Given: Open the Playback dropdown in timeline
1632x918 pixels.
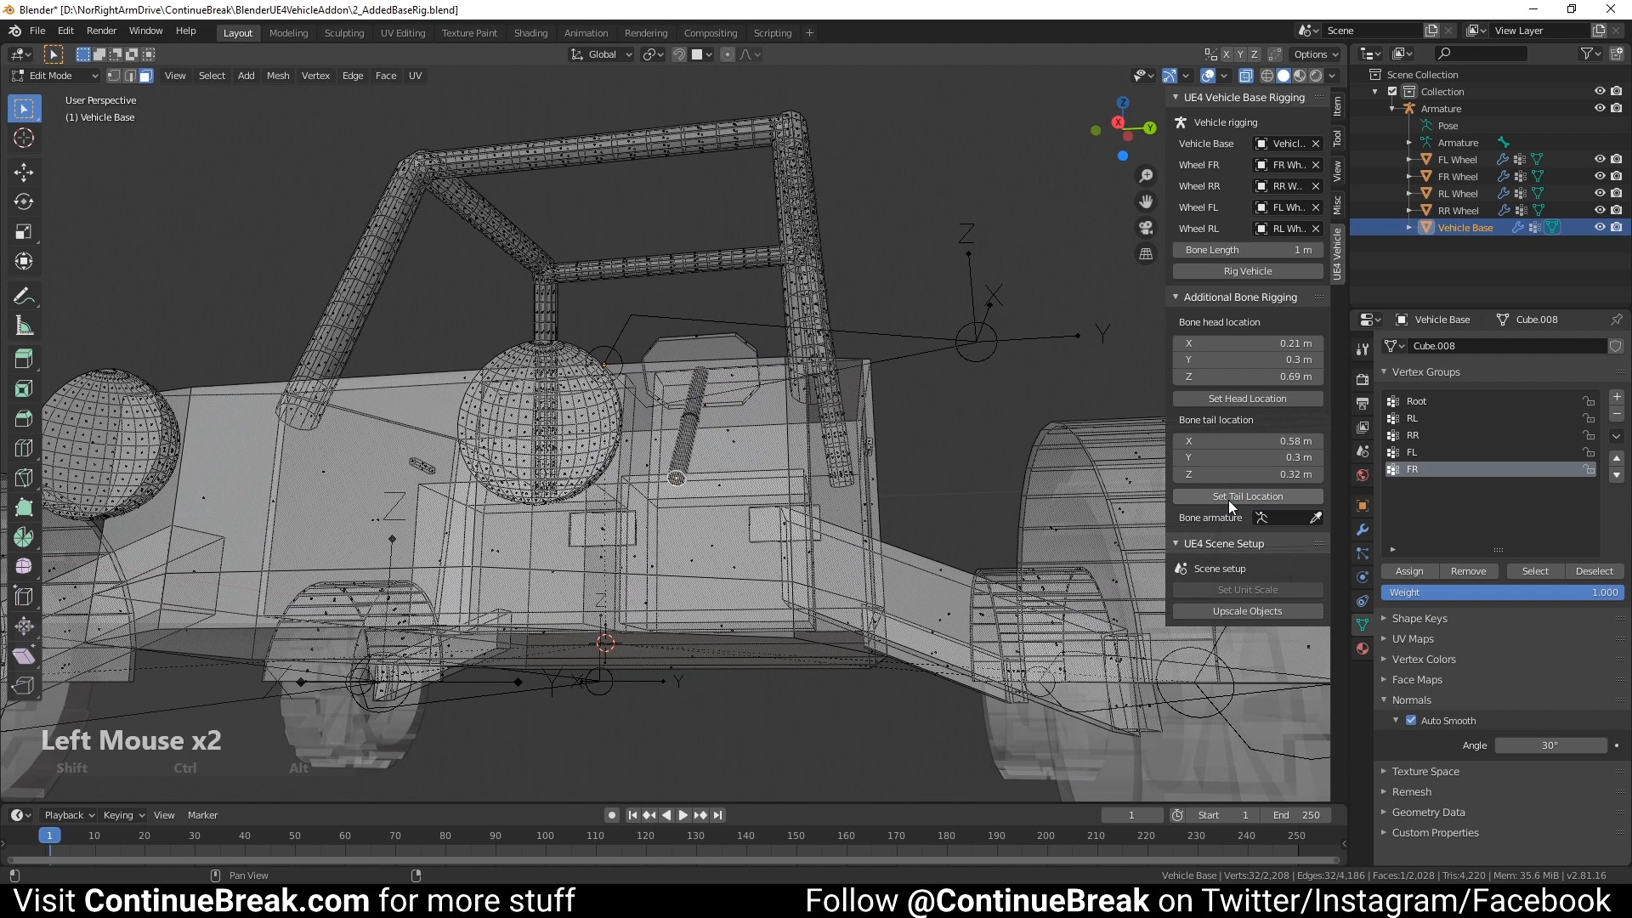Looking at the screenshot, I should tap(69, 815).
